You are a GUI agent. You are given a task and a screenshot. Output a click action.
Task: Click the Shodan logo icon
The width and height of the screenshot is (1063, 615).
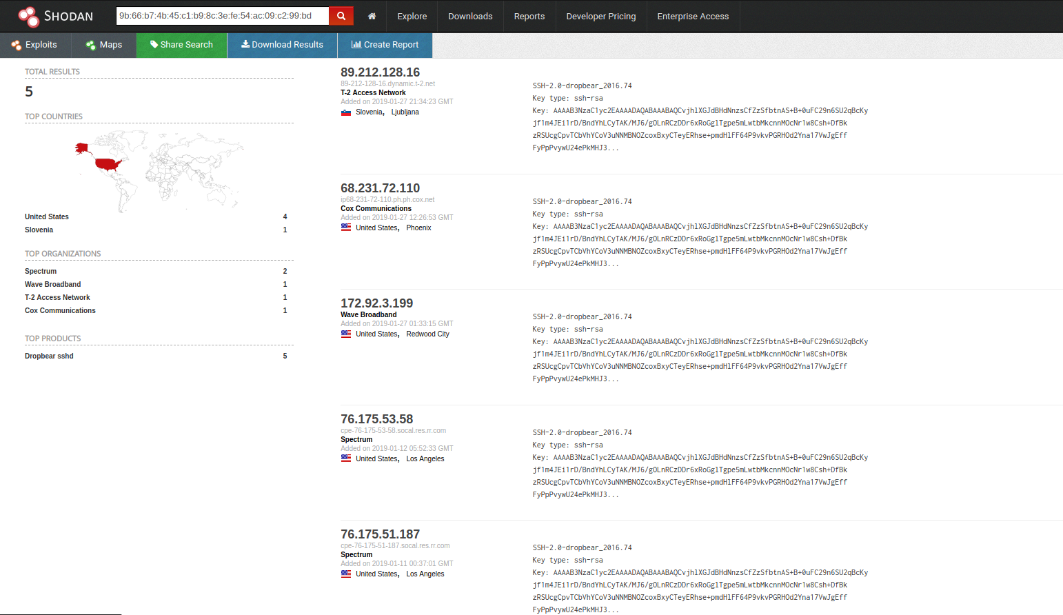coord(28,15)
